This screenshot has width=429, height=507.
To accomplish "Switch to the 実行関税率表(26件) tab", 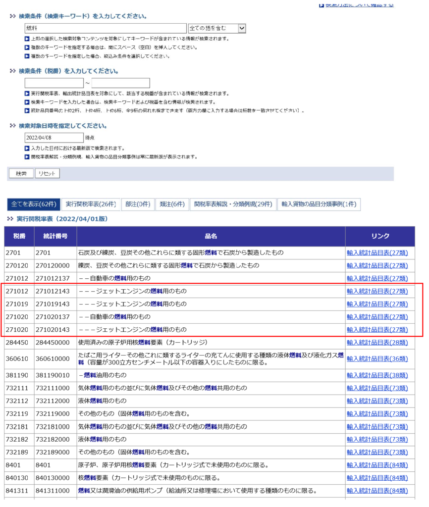I will click(x=91, y=204).
